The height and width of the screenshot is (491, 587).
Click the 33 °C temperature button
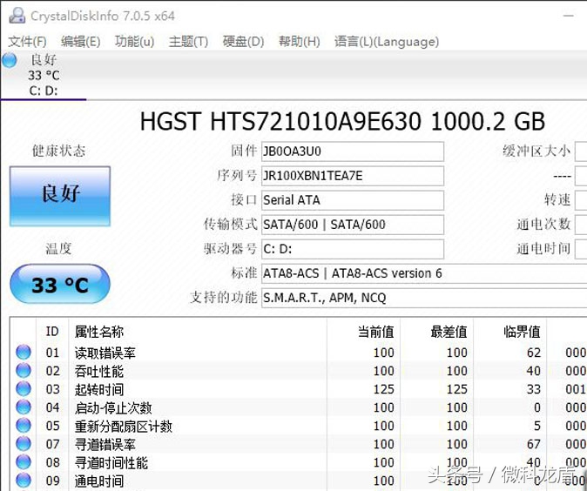(x=60, y=284)
